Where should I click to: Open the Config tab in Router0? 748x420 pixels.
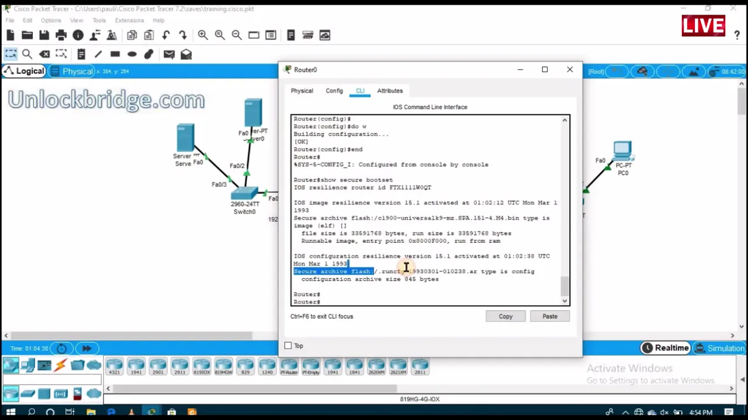point(334,91)
